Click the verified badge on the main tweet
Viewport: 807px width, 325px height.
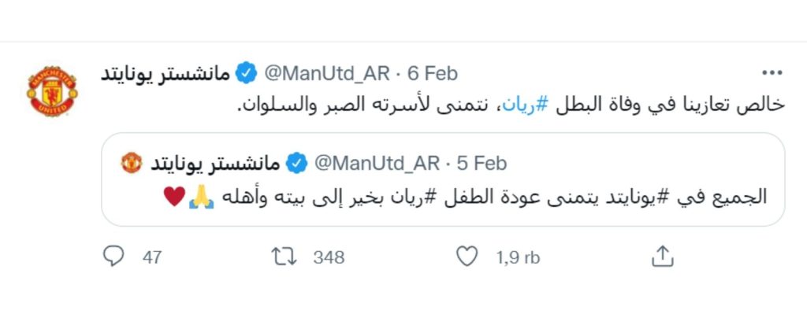pyautogui.click(x=246, y=73)
